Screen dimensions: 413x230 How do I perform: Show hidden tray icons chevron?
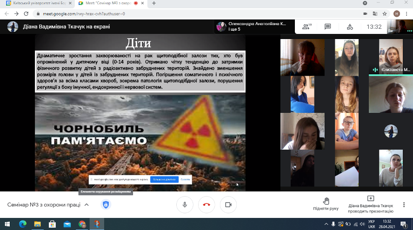(326, 224)
